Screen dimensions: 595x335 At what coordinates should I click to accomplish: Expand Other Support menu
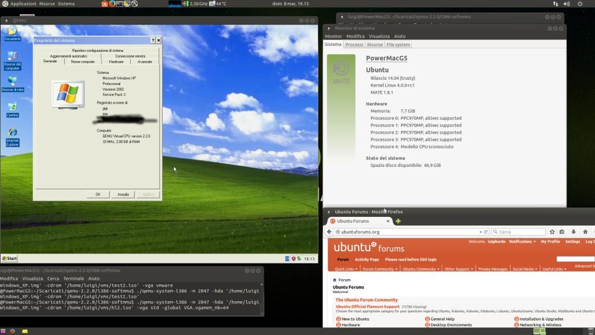(x=459, y=269)
